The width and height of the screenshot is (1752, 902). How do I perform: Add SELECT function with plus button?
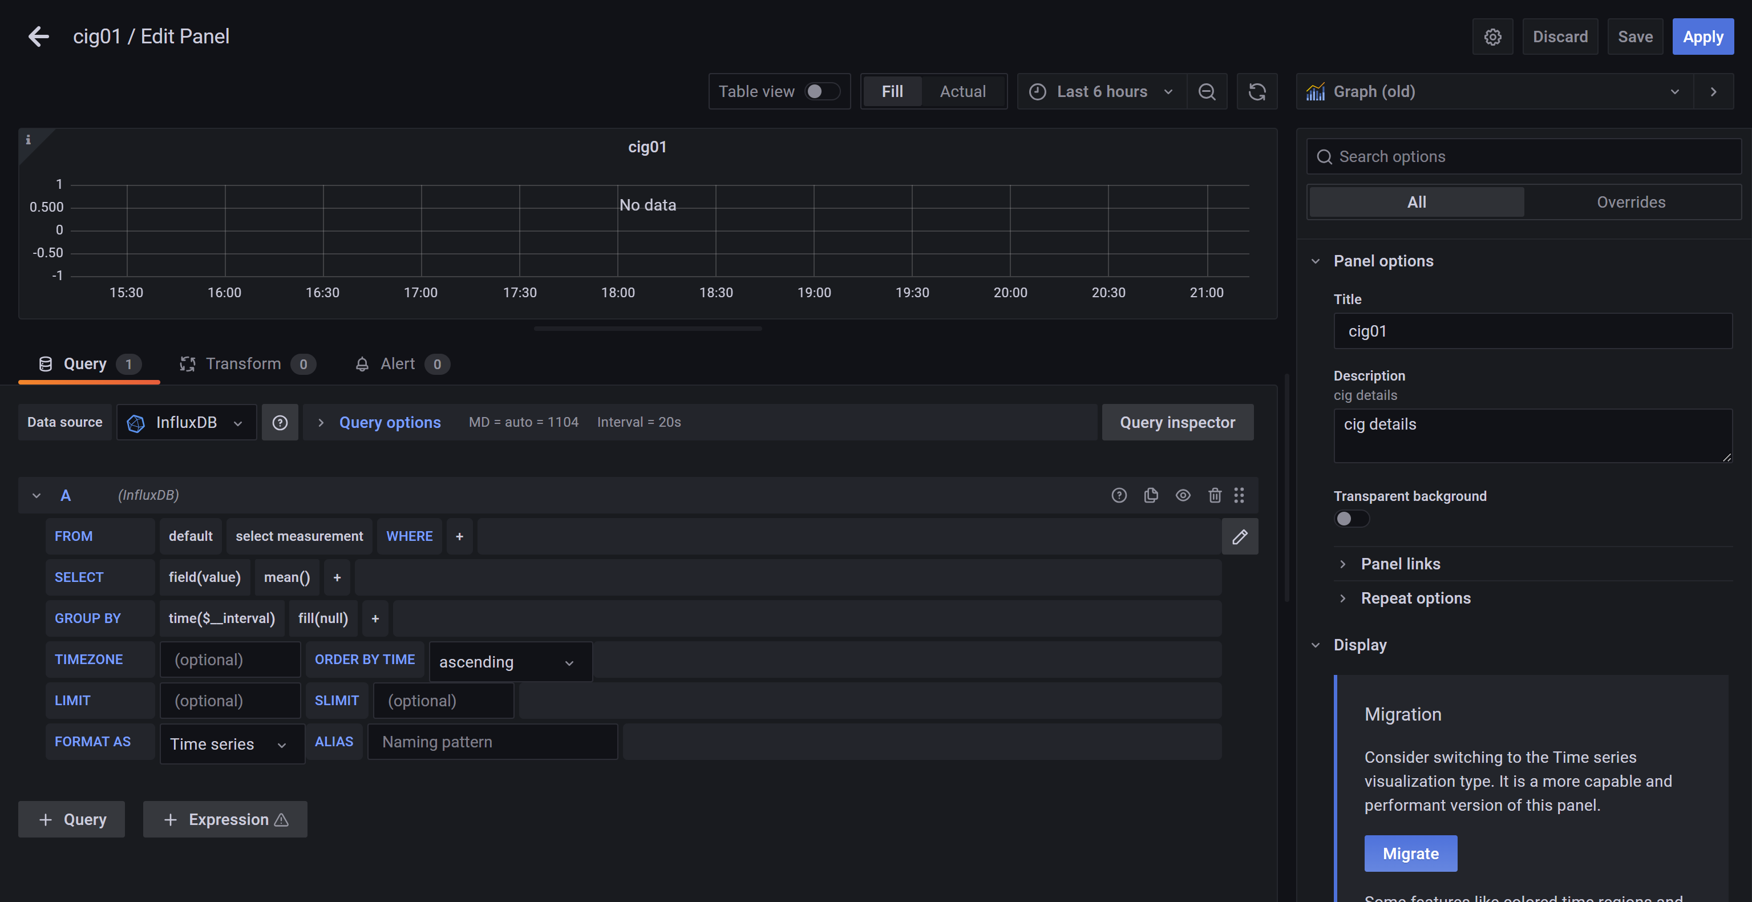337,577
